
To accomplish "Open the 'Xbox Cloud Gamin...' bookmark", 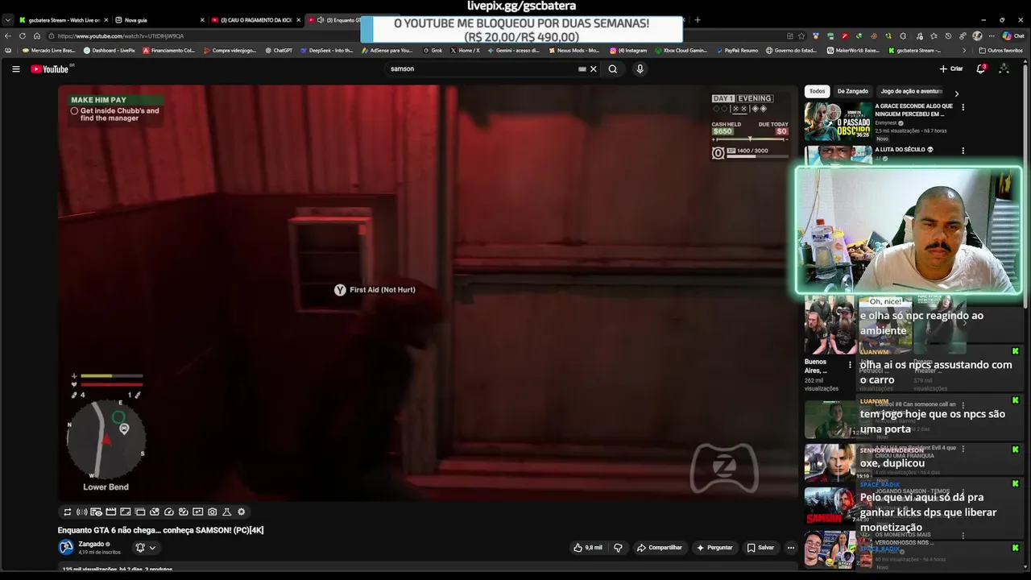I will click(x=681, y=51).
